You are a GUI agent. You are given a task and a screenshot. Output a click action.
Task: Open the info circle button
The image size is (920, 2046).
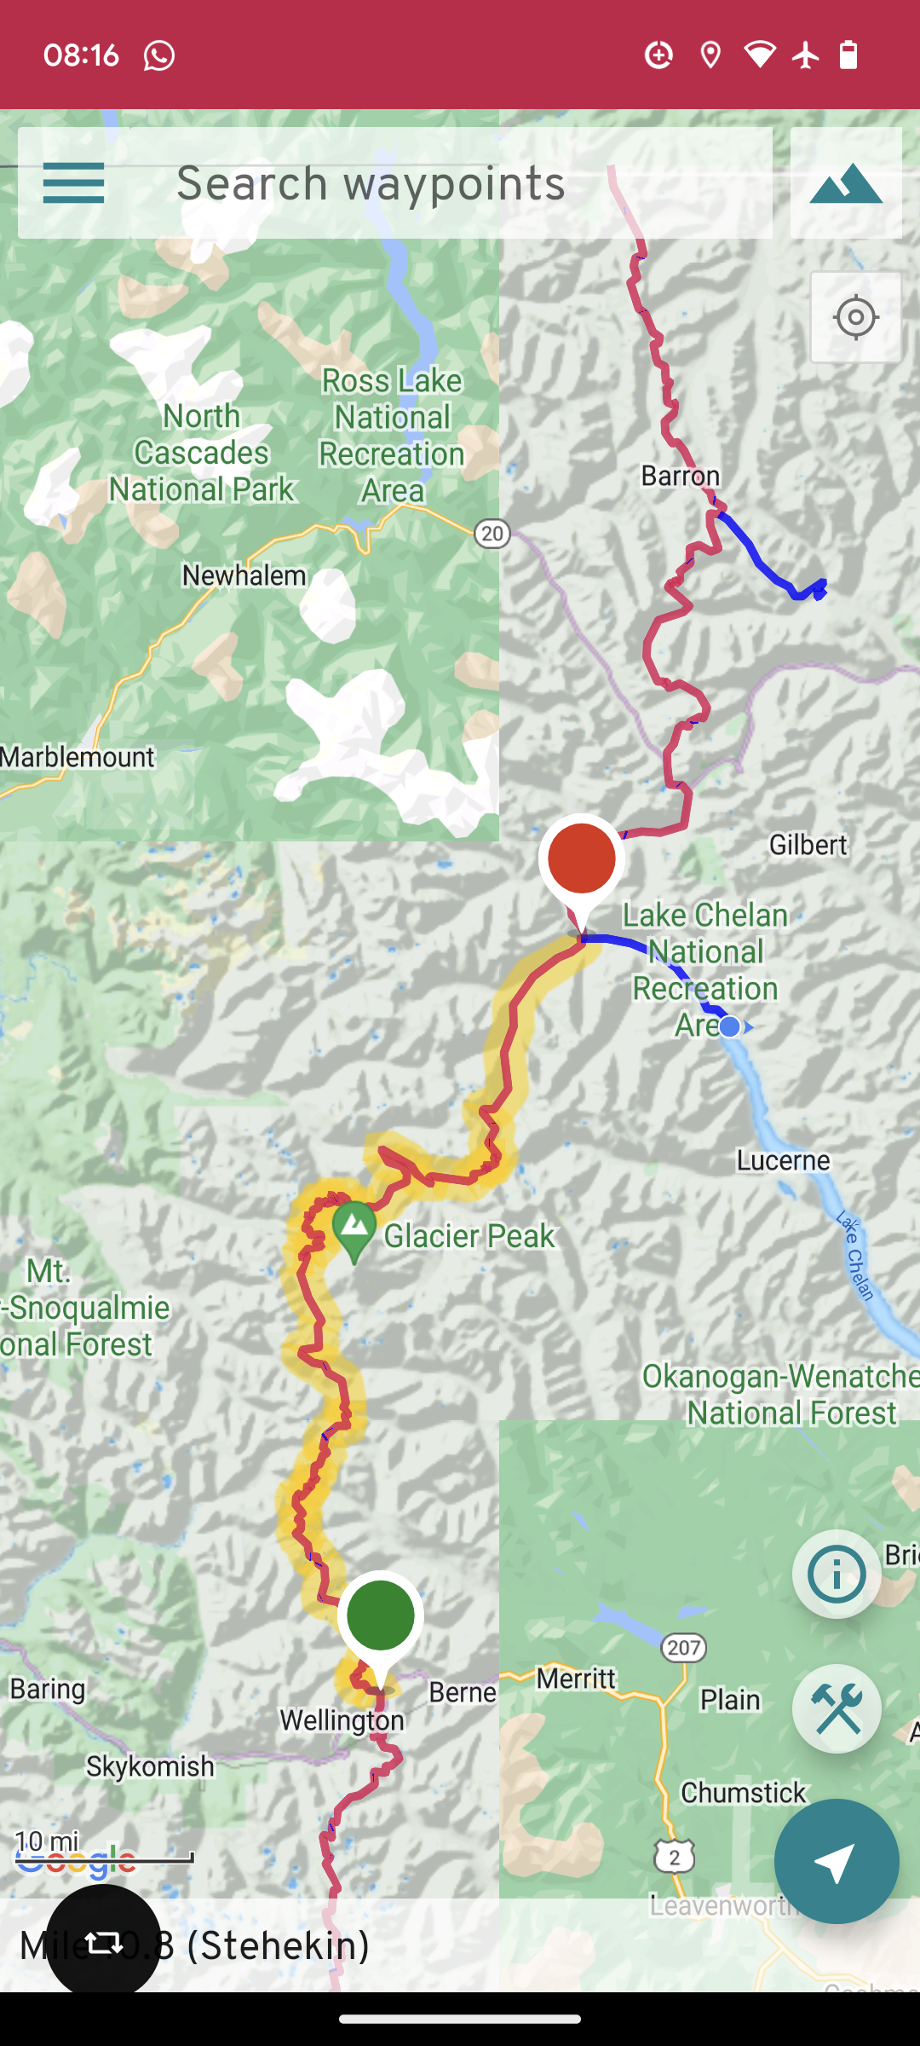(837, 1575)
